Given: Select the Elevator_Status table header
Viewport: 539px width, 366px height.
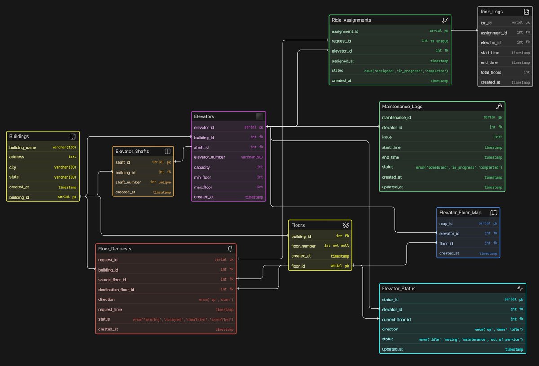Looking at the screenshot, I should pos(452,289).
